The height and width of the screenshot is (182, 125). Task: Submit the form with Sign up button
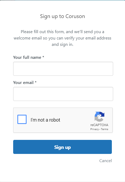(x=62, y=147)
